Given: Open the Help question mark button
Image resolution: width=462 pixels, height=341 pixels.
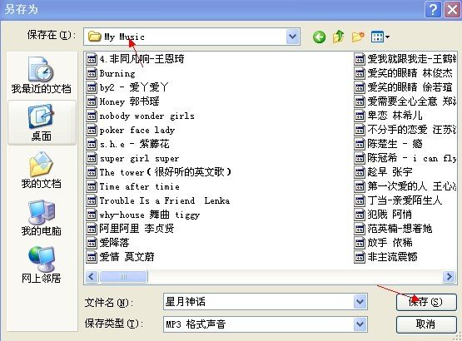Looking at the screenshot, I should point(433,9).
